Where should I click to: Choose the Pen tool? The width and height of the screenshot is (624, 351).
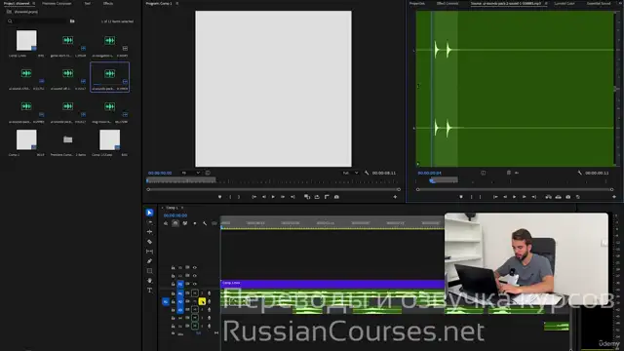point(149,261)
